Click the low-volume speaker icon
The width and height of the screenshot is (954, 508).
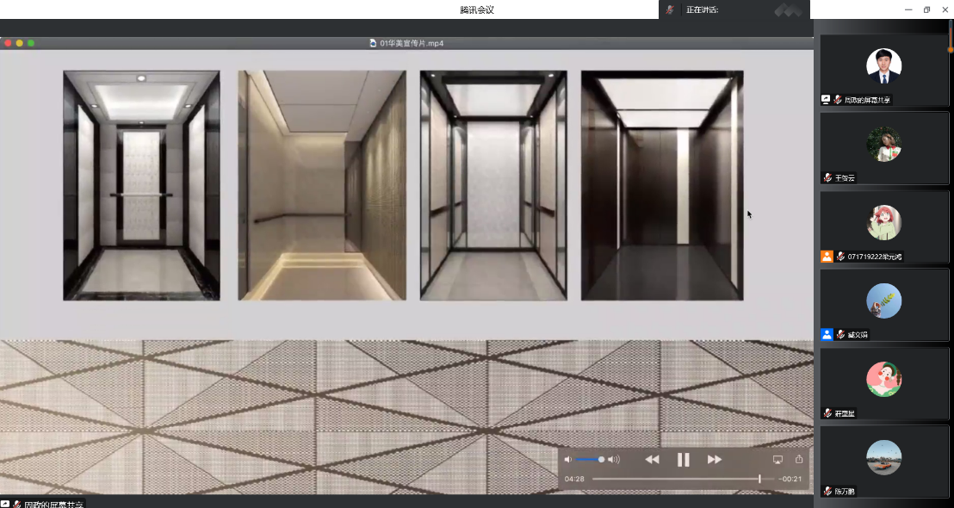pos(568,460)
